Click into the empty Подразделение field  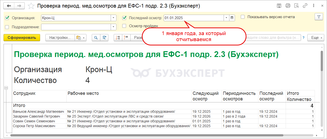76,27
